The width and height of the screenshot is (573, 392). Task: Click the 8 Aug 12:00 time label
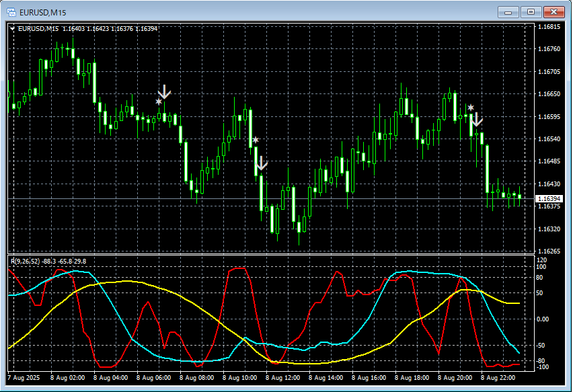pos(283,377)
